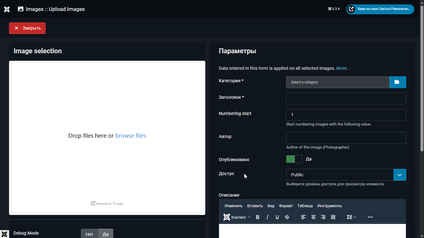The width and height of the screenshot is (424, 238).
Task: Keep Debug Mode enabled by clicking Да
Action: [105, 234]
